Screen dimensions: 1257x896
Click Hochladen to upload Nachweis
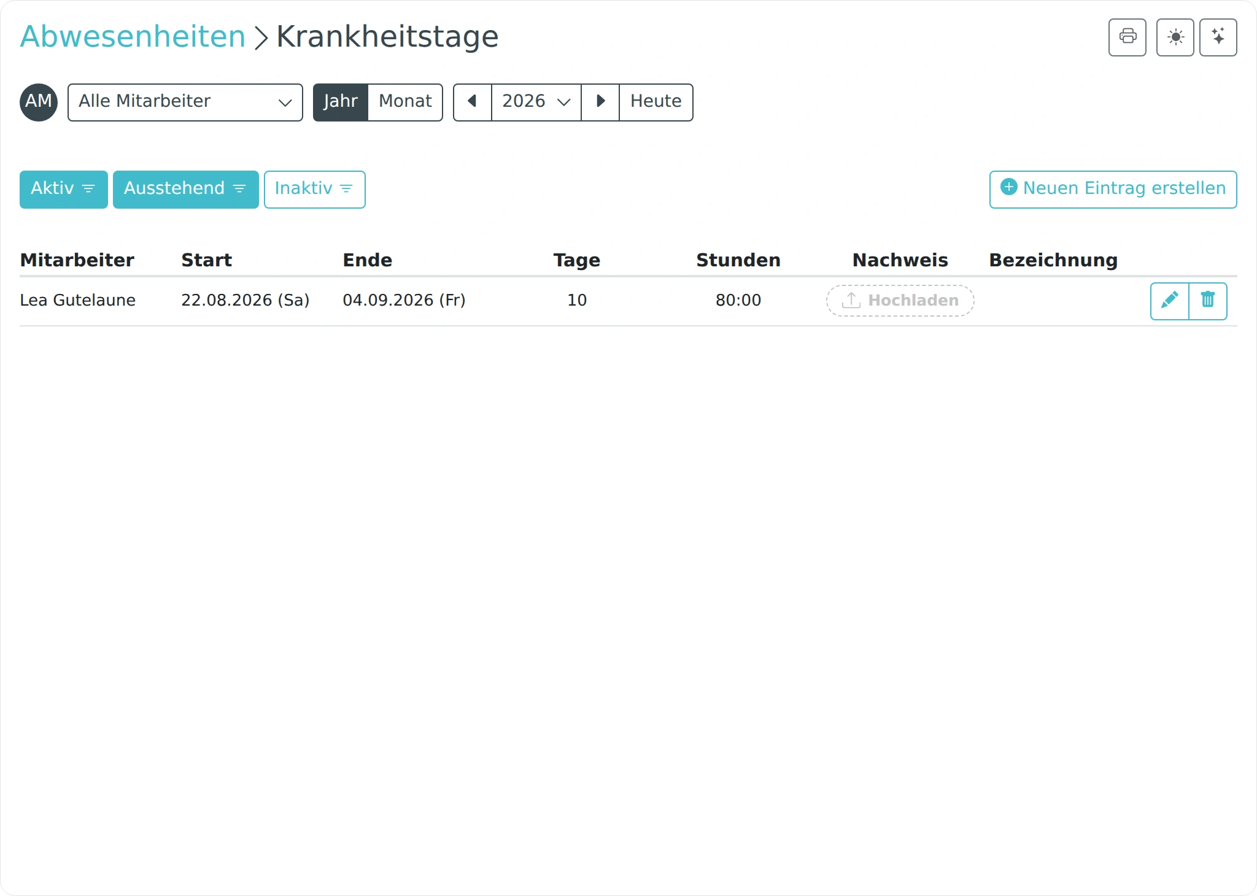coord(900,301)
